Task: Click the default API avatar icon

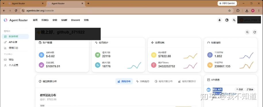Action: 208,90
